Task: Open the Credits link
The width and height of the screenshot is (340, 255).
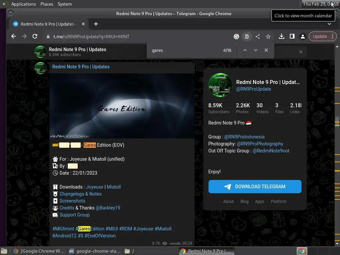Action: click(67, 208)
